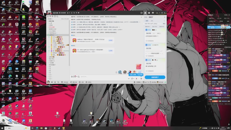231x130 pixels.
Task: Click the location pin icon atop channel list
Action: tap(53, 16)
